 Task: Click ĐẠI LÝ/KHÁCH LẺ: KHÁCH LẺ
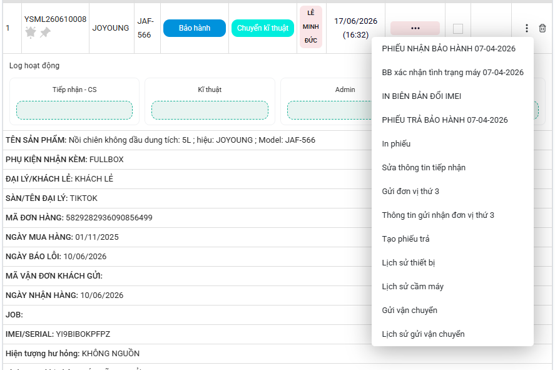coord(59,179)
